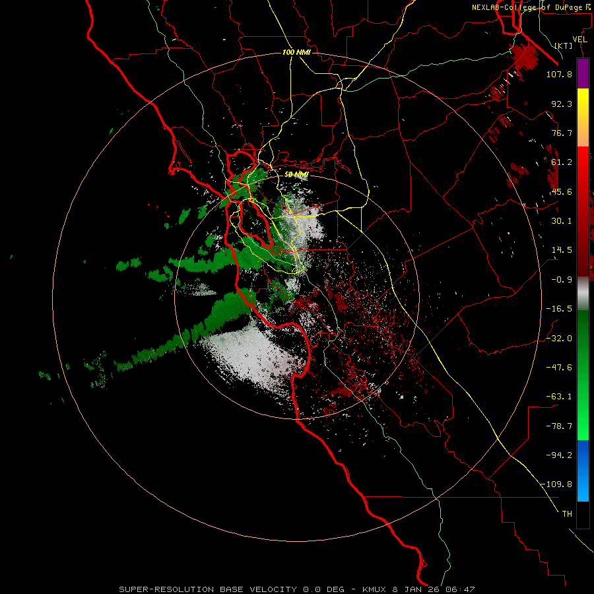The image size is (594, 594).
Task: Select the 107.8 velocity scale value
Action: [x=559, y=74]
